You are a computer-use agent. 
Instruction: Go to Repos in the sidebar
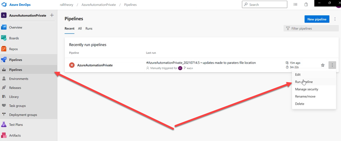click(14, 49)
